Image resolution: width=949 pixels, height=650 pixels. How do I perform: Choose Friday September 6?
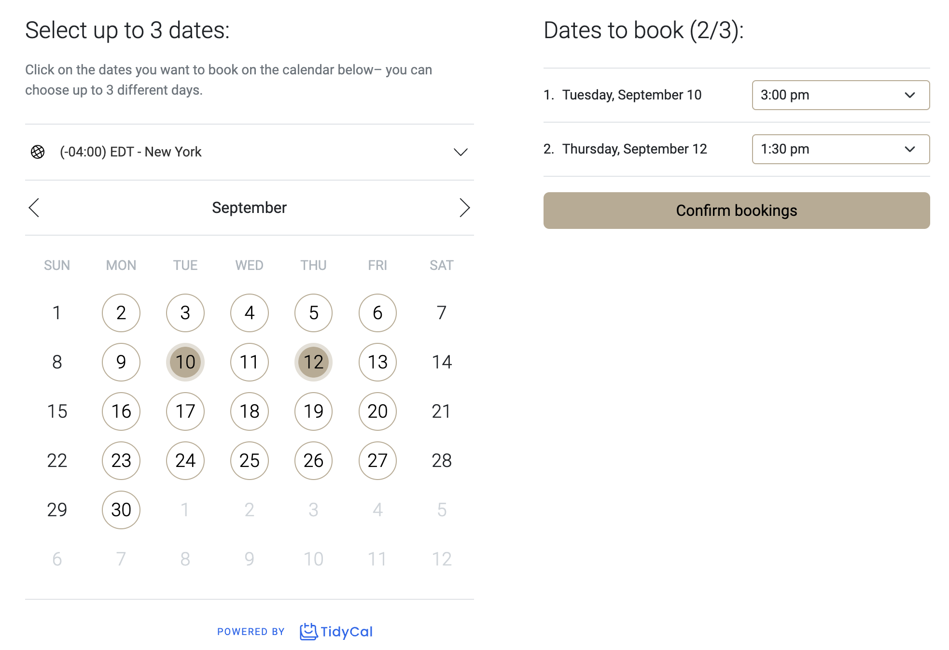[x=377, y=313]
